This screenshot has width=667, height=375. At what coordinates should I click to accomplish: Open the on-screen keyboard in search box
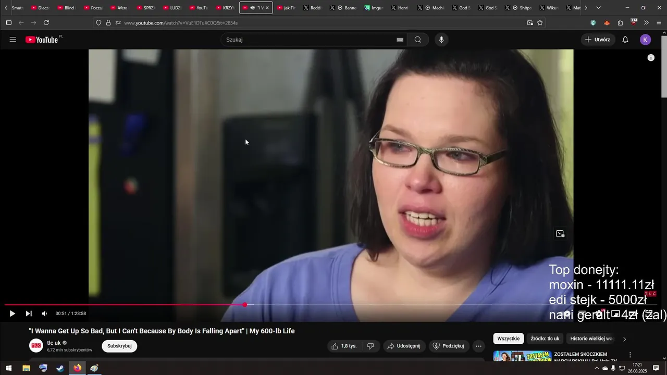pyautogui.click(x=400, y=40)
